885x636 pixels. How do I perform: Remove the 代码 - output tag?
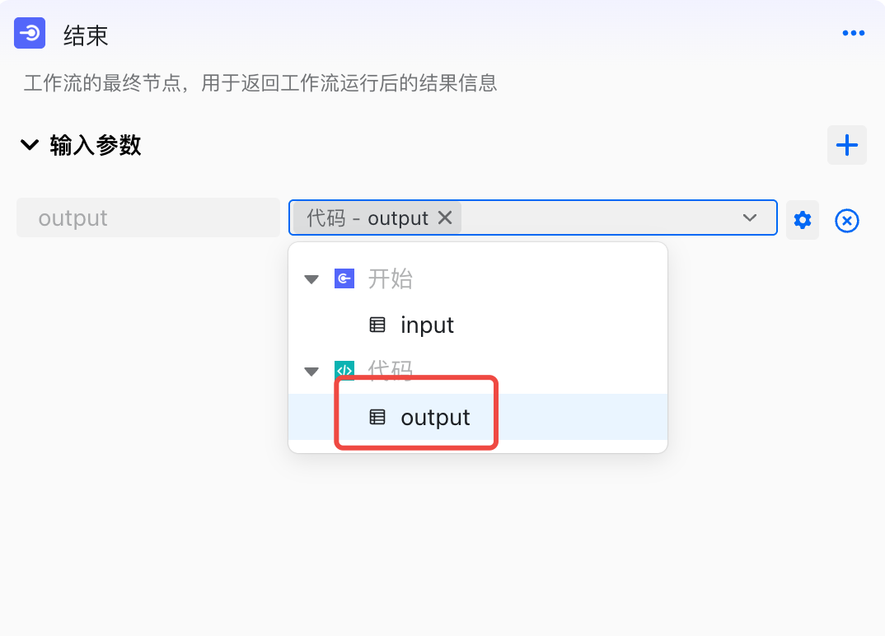click(445, 217)
